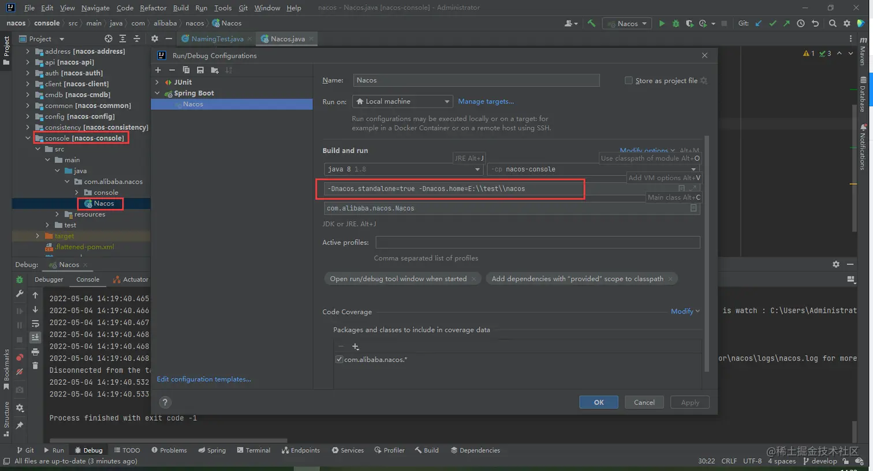Open the Local machine run target dropdown

(402, 102)
